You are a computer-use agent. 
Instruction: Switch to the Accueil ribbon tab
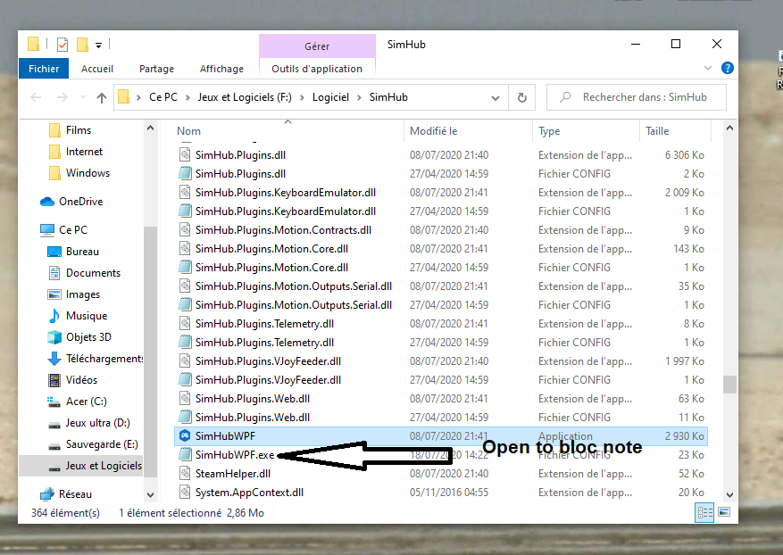coord(97,69)
